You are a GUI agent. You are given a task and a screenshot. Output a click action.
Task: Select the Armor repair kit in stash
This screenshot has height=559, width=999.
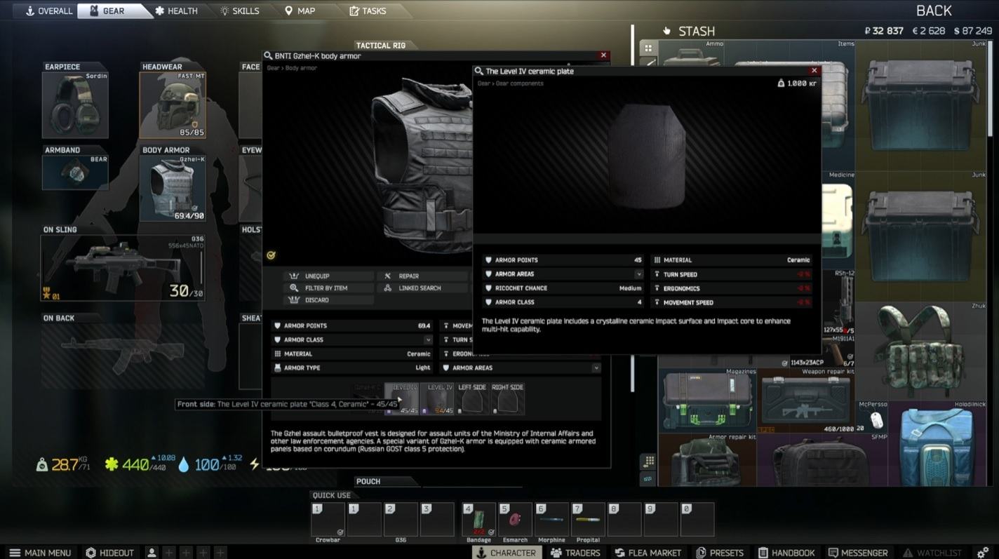tap(707, 459)
